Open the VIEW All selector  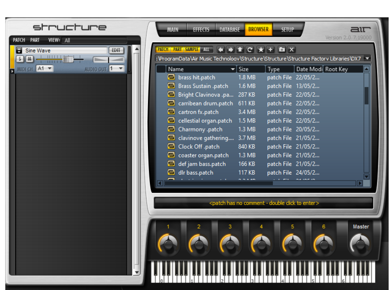pyautogui.click(x=95, y=40)
